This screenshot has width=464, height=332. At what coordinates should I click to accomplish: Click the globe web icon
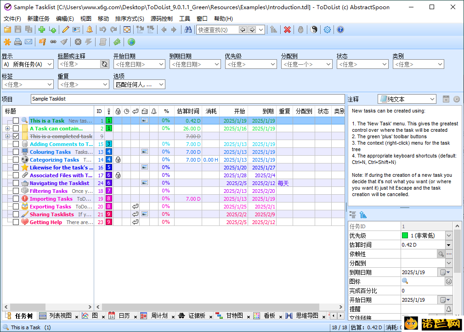[x=131, y=42]
